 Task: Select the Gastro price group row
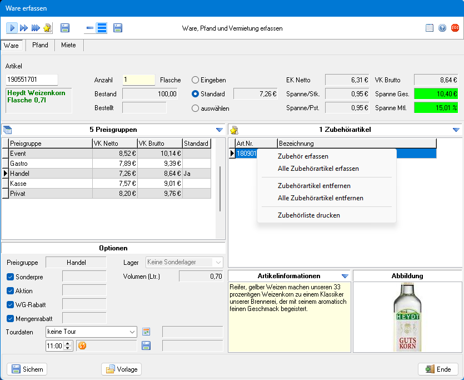click(107, 164)
